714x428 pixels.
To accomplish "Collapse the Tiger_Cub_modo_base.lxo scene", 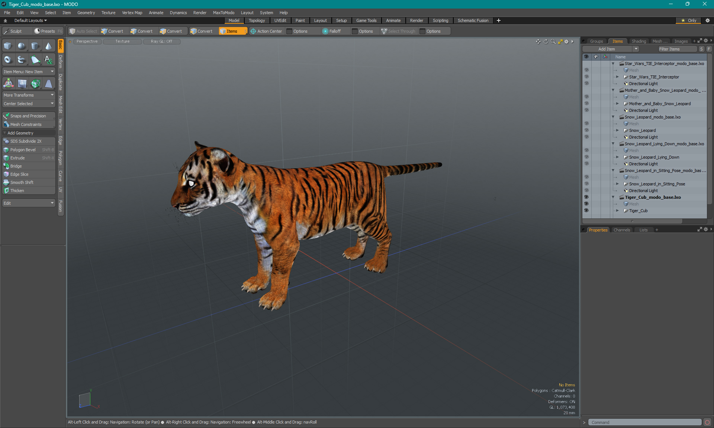I will click(x=613, y=197).
